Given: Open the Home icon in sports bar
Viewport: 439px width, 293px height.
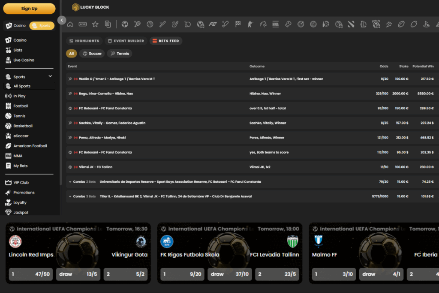Looking at the screenshot, I should tap(70, 24).
